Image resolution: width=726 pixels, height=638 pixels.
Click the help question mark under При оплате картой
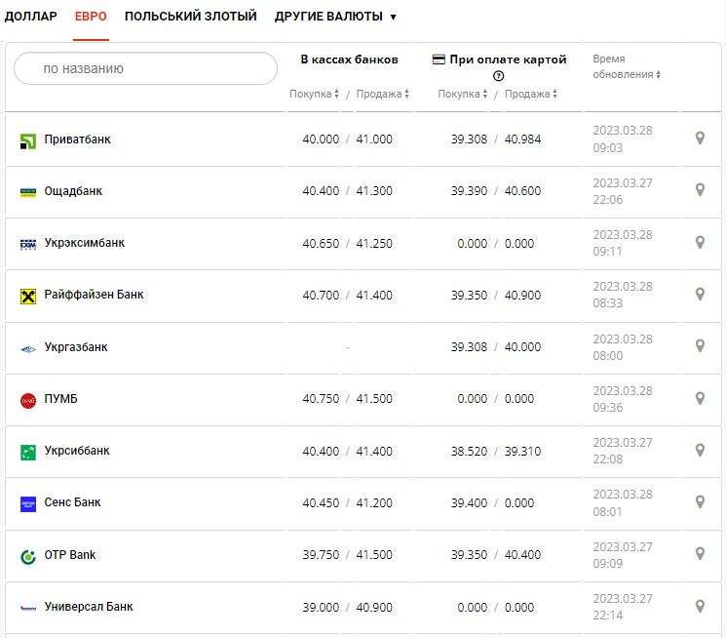coord(499,76)
